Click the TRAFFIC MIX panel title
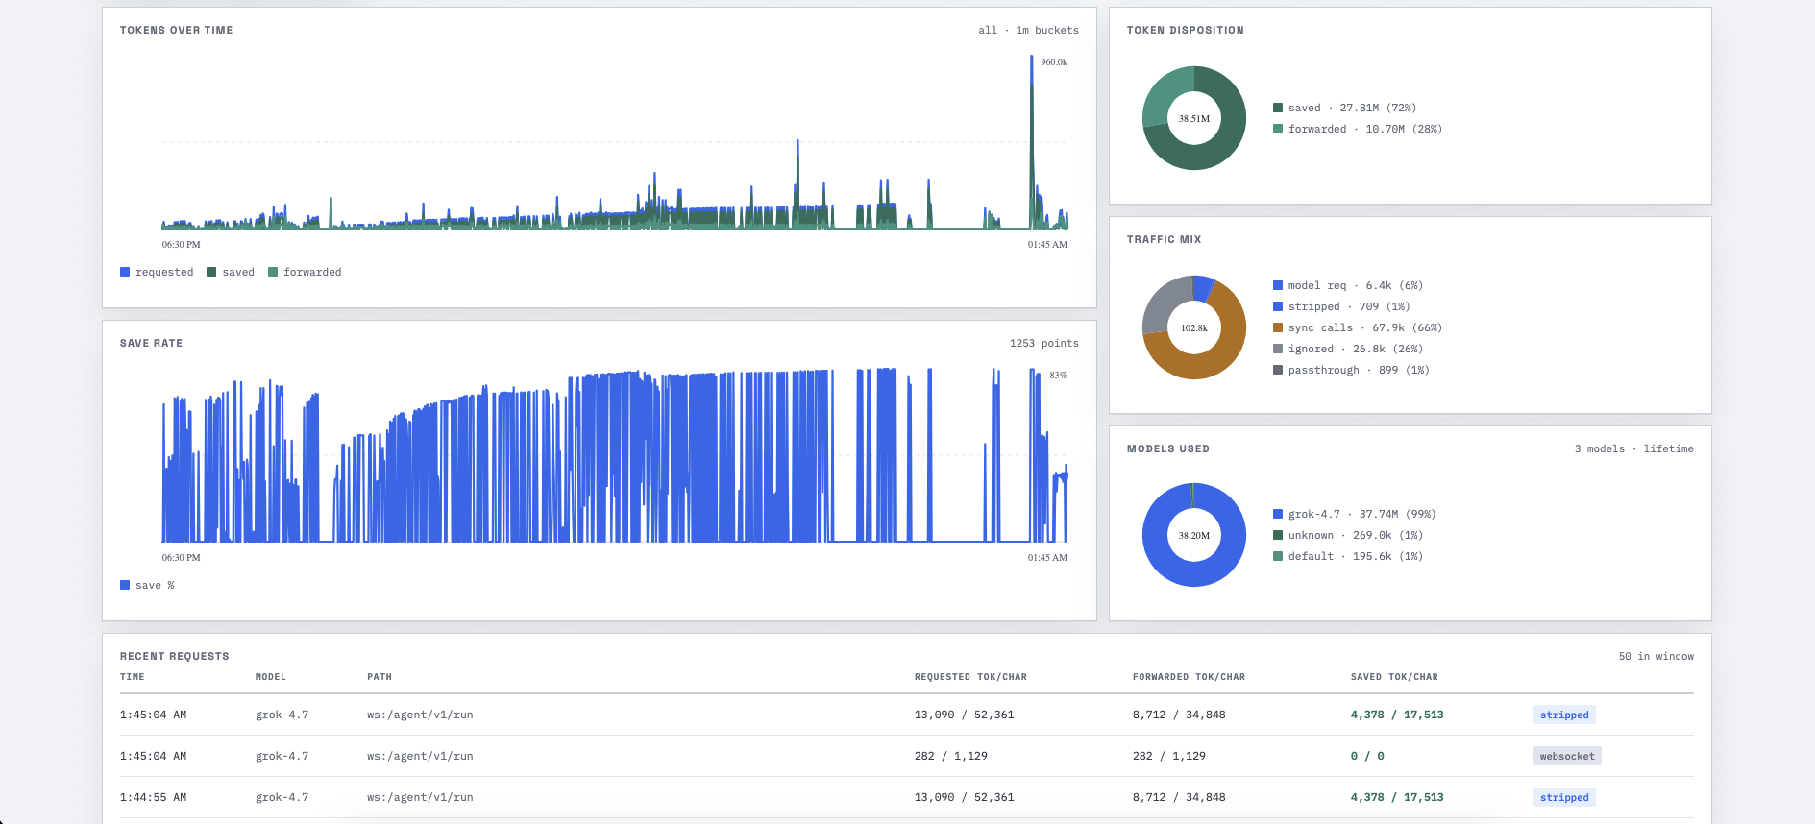The width and height of the screenshot is (1815, 824). 1164,239
